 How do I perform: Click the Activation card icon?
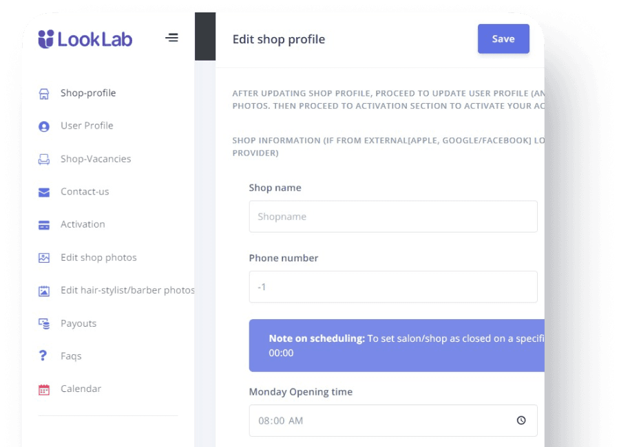44,225
